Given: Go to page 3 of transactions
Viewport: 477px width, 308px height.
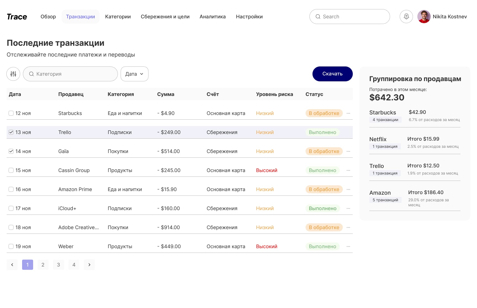Looking at the screenshot, I should (x=59, y=265).
